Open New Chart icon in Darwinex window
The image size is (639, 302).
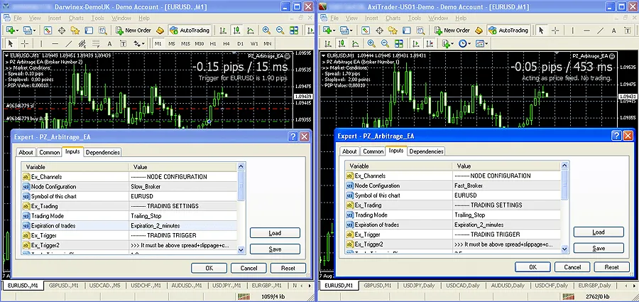click(11, 30)
